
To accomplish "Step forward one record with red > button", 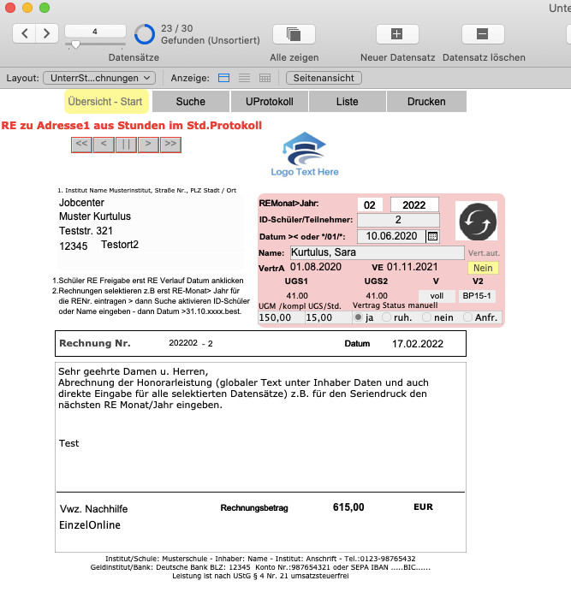I will coord(148,145).
